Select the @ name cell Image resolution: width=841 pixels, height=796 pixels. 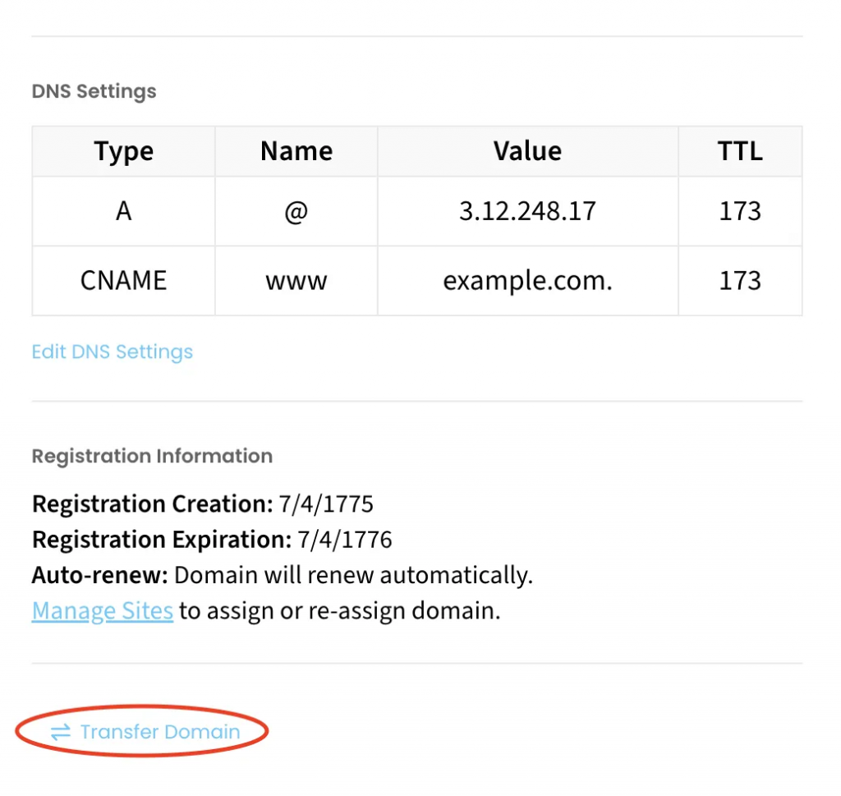[296, 211]
